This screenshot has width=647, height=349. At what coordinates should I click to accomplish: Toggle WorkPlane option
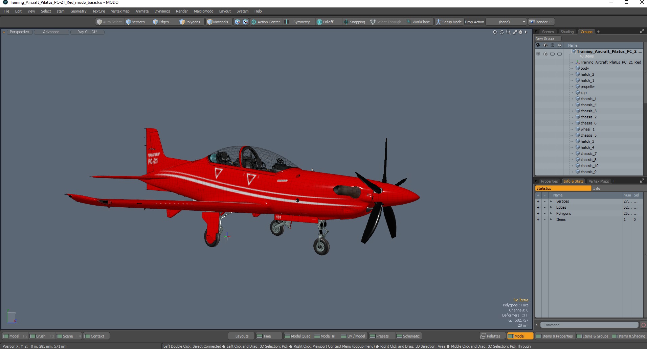418,22
